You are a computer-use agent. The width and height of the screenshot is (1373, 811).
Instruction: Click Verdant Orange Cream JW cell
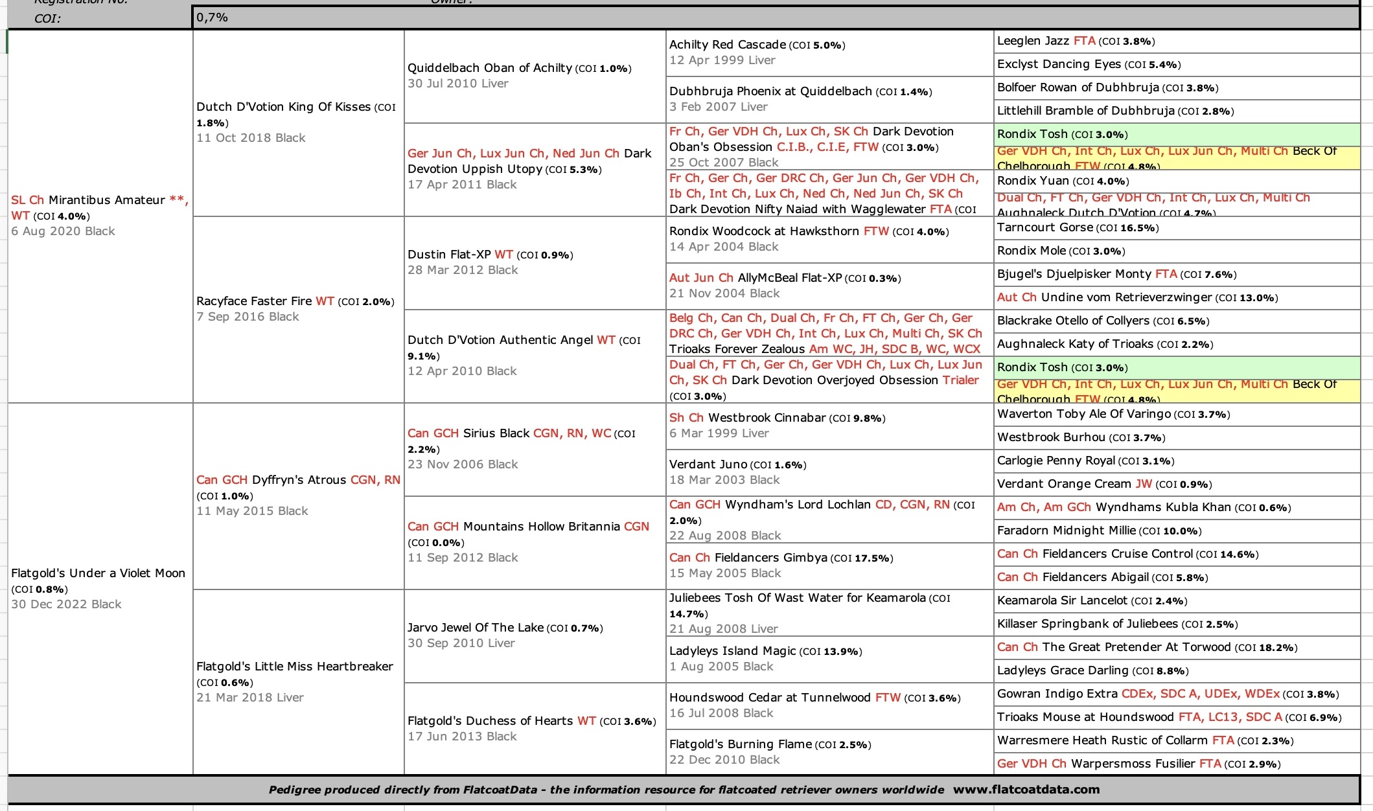click(1177, 485)
